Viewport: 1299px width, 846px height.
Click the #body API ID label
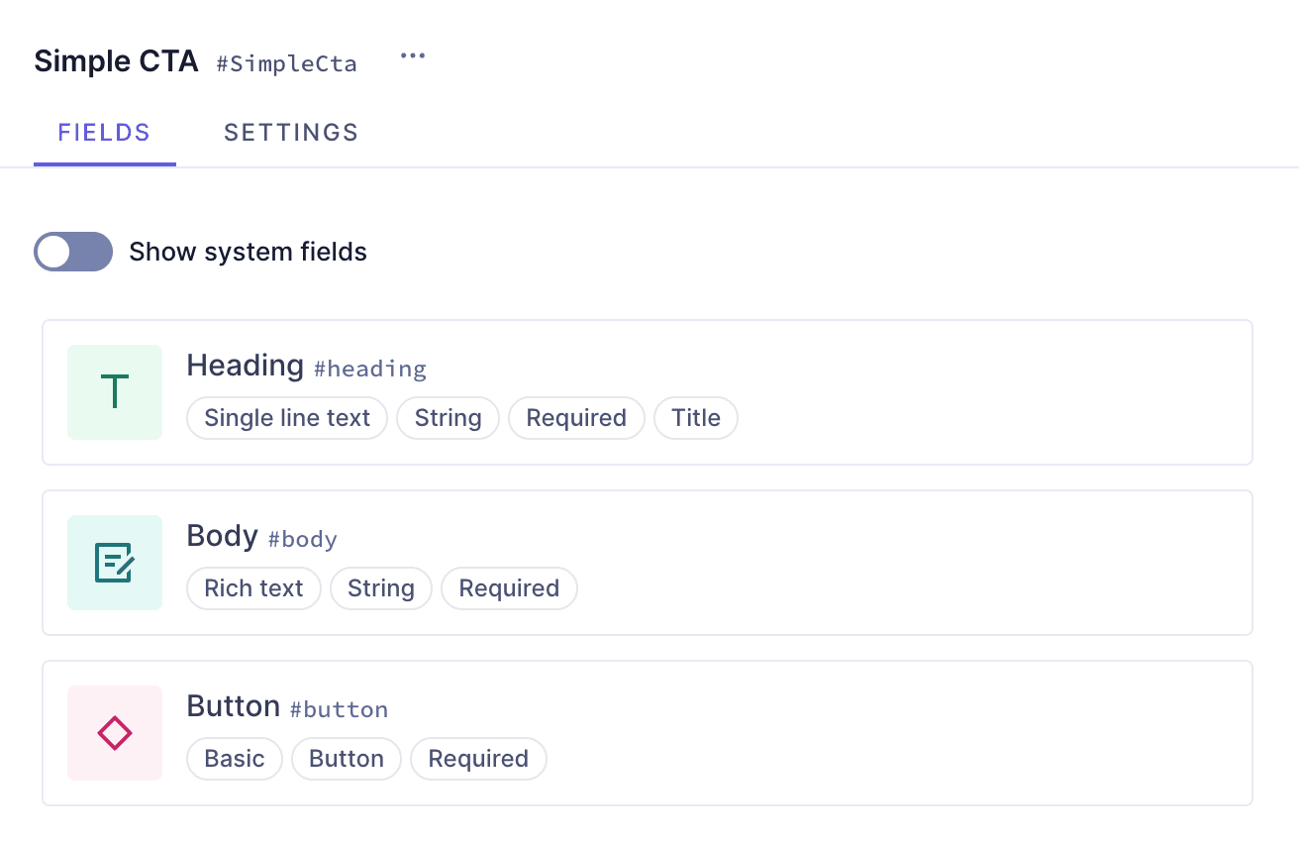coord(303,540)
